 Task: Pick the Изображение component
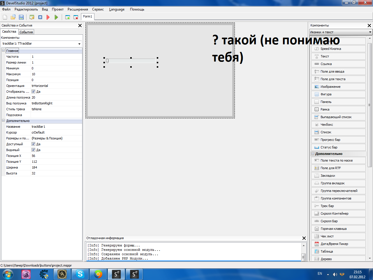pos(338,87)
